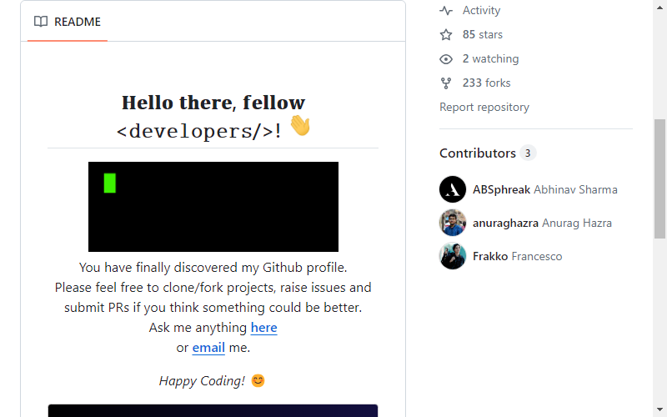Viewport: 667px width, 417px height.
Task: Click the 'email' link in README
Action: (208, 348)
